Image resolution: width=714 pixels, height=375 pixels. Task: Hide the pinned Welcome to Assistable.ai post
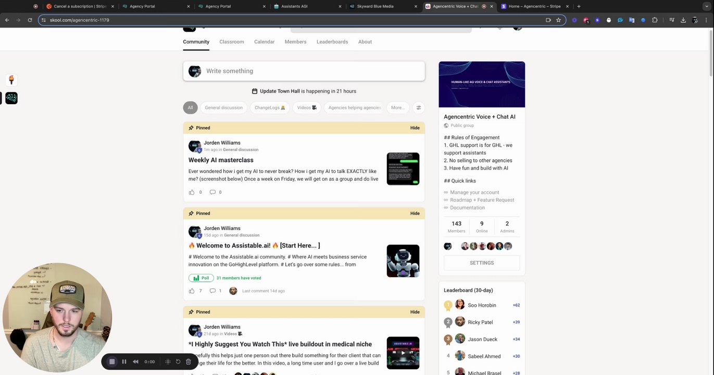coord(415,213)
